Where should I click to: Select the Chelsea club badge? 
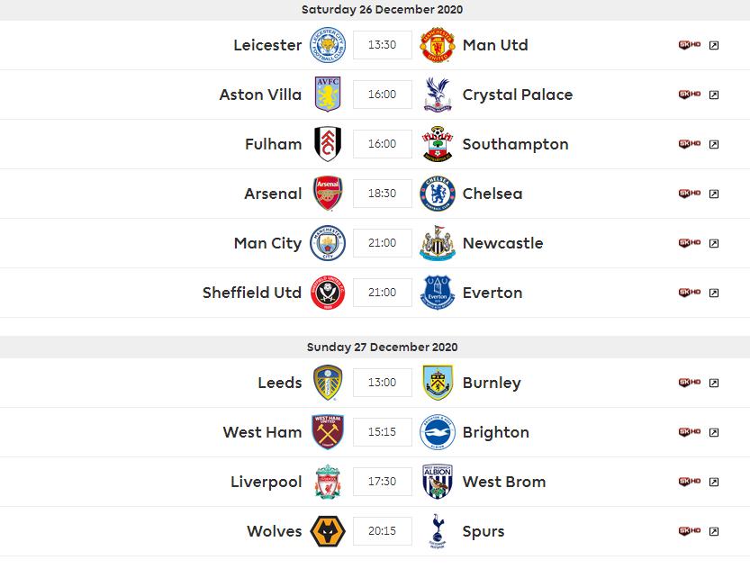[438, 194]
